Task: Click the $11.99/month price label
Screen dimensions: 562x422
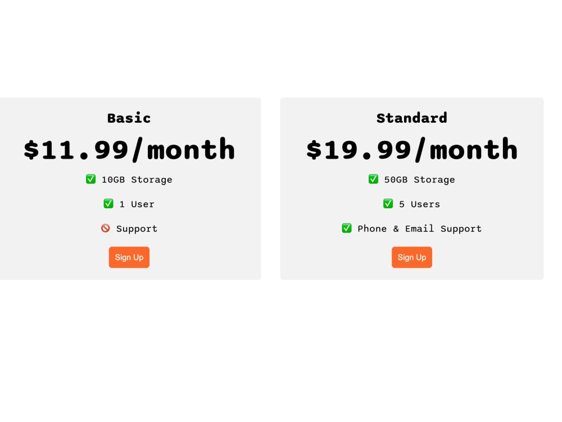Action: (x=129, y=149)
